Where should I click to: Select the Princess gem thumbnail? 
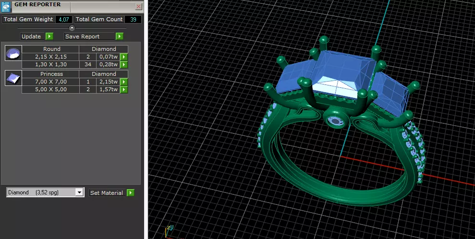pos(13,78)
